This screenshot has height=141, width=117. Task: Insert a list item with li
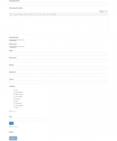coord(41,14)
